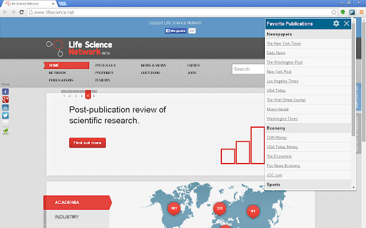Share by email envelope icon

[x=5, y=124]
